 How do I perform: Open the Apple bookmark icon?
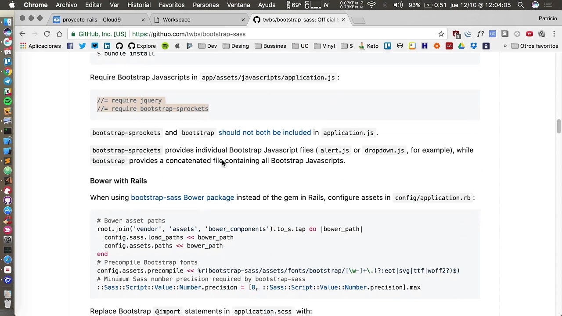[177, 46]
